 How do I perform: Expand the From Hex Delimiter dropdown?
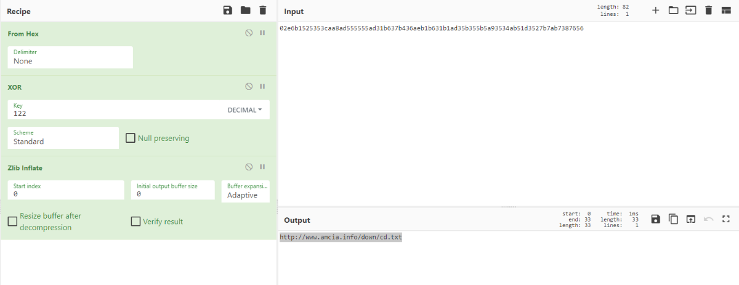click(x=70, y=58)
